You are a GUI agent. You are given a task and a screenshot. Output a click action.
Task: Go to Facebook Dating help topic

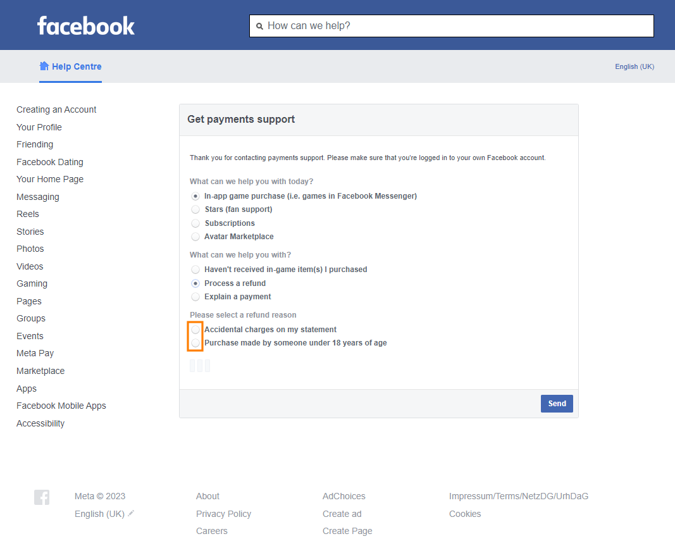click(x=50, y=162)
